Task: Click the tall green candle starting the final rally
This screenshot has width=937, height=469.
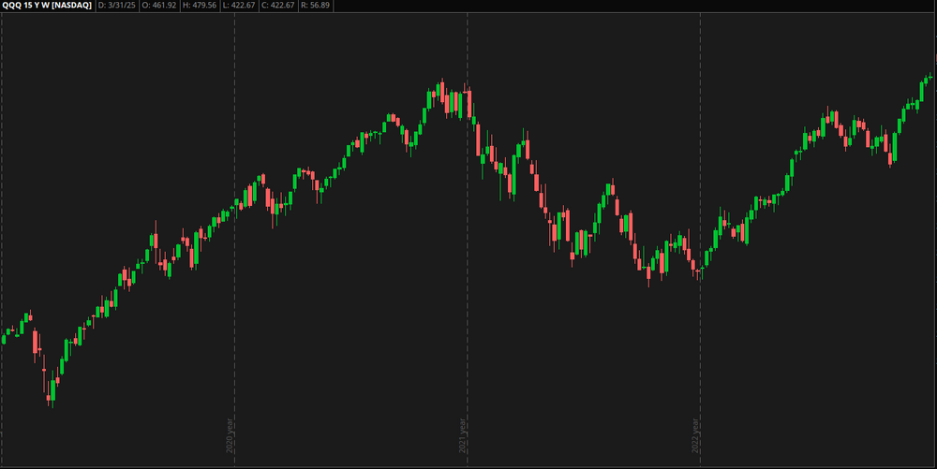Action: tap(895, 145)
